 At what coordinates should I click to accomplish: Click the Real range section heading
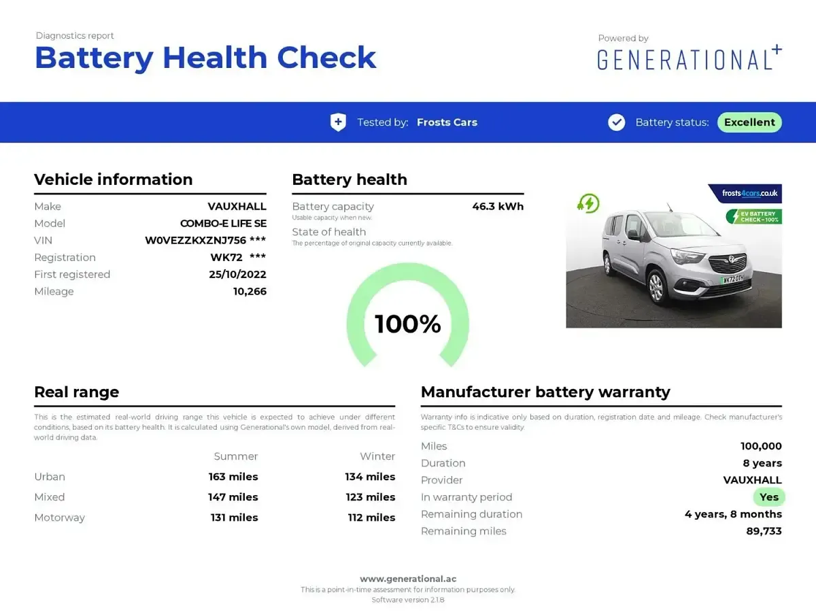pyautogui.click(x=77, y=392)
